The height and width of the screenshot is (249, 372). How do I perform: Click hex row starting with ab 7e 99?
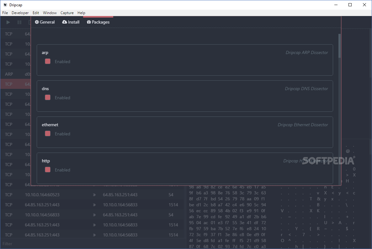point(227,217)
